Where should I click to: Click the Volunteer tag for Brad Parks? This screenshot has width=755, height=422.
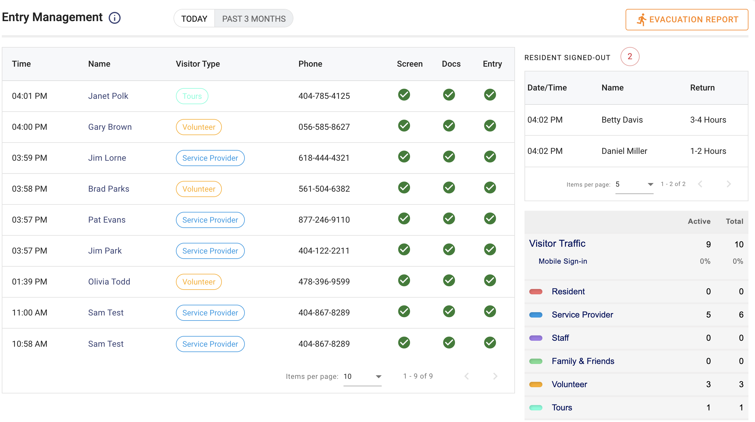coord(199,189)
